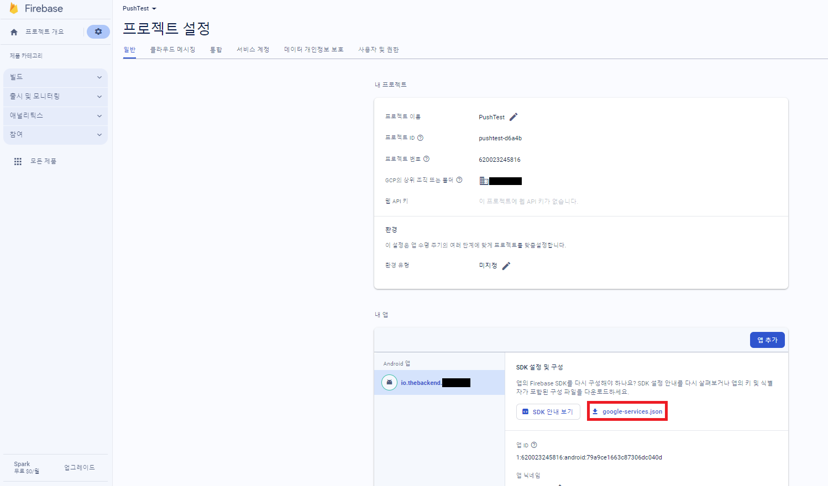This screenshot has height=486, width=828.
Task: Click the Firebase flame logo
Action: (14, 8)
